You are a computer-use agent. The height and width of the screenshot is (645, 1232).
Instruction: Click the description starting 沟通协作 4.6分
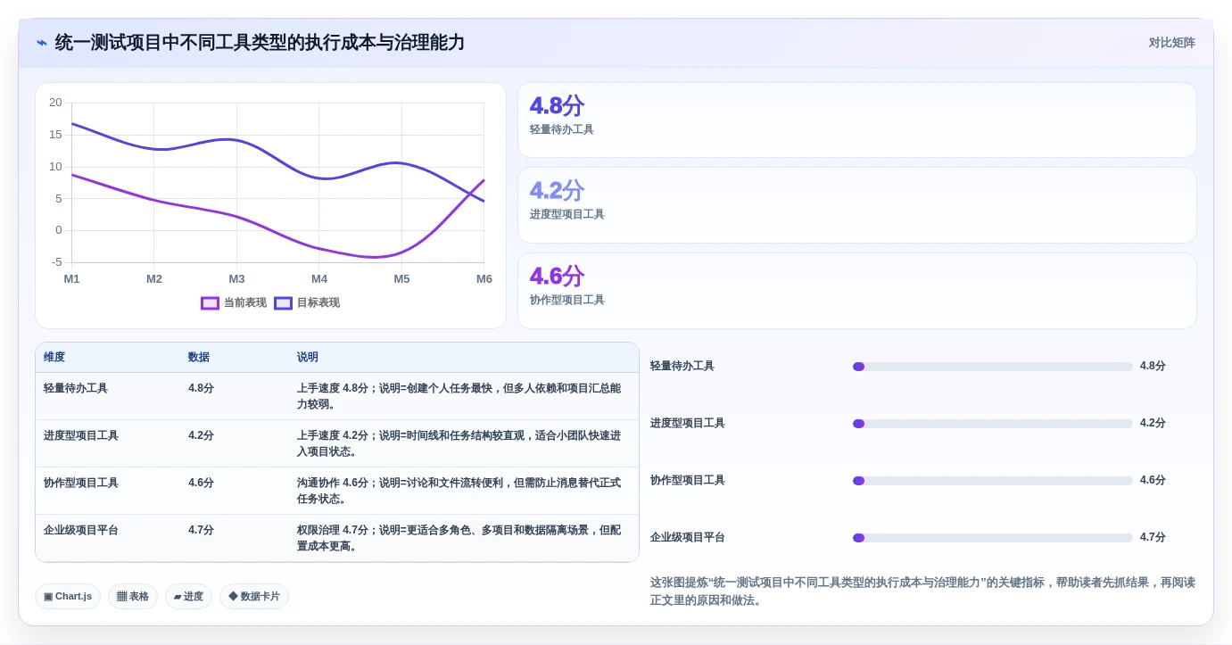click(x=459, y=491)
